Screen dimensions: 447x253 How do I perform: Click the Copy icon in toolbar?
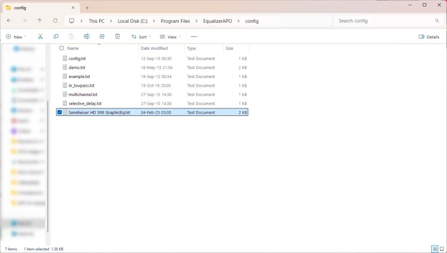coord(56,36)
